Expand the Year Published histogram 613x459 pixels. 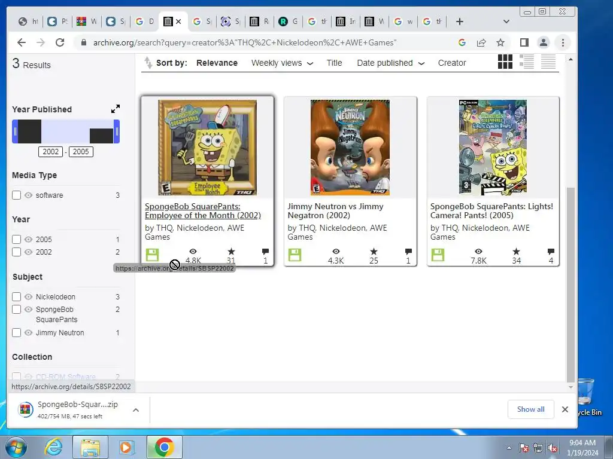116,109
